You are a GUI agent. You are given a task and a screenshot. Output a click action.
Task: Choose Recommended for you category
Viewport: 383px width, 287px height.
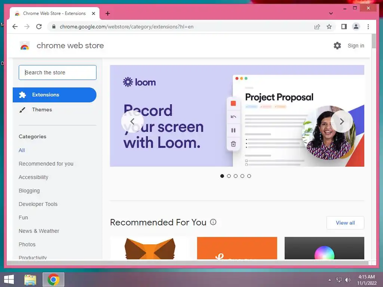tap(46, 164)
